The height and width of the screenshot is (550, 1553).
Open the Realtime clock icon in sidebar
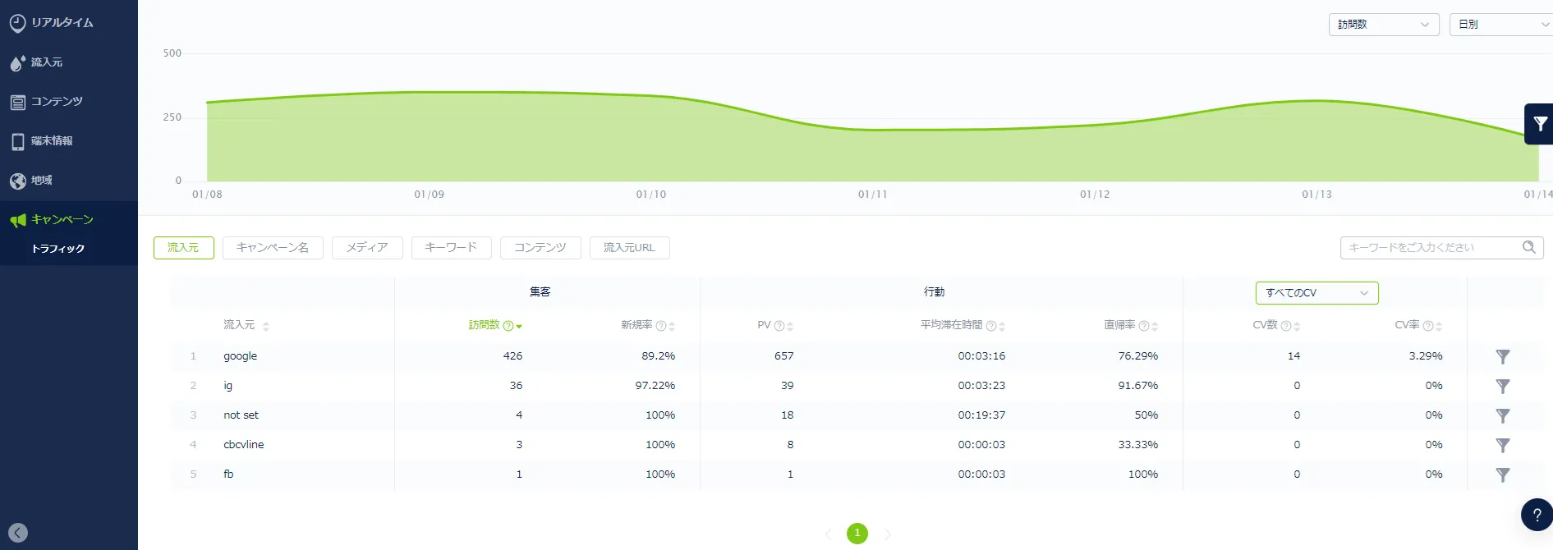point(17,23)
